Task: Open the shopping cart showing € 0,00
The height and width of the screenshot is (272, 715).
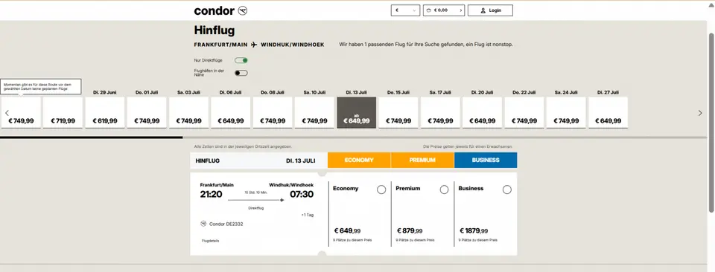Action: (x=444, y=10)
